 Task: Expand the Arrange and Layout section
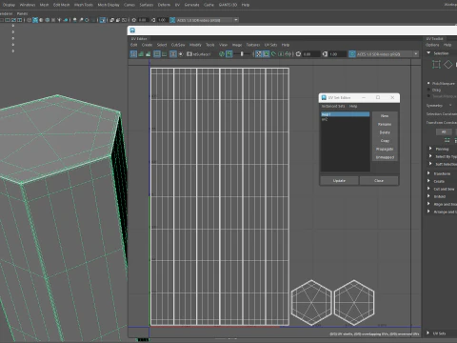(x=428, y=212)
